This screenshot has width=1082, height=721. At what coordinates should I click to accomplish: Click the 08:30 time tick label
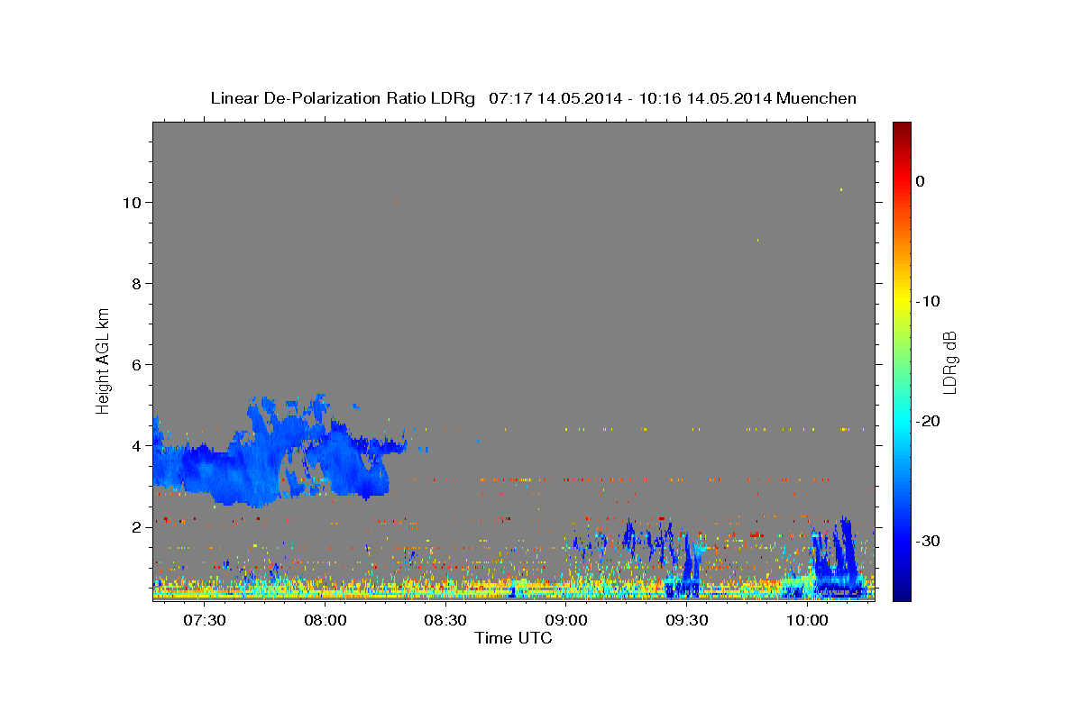coord(445,621)
